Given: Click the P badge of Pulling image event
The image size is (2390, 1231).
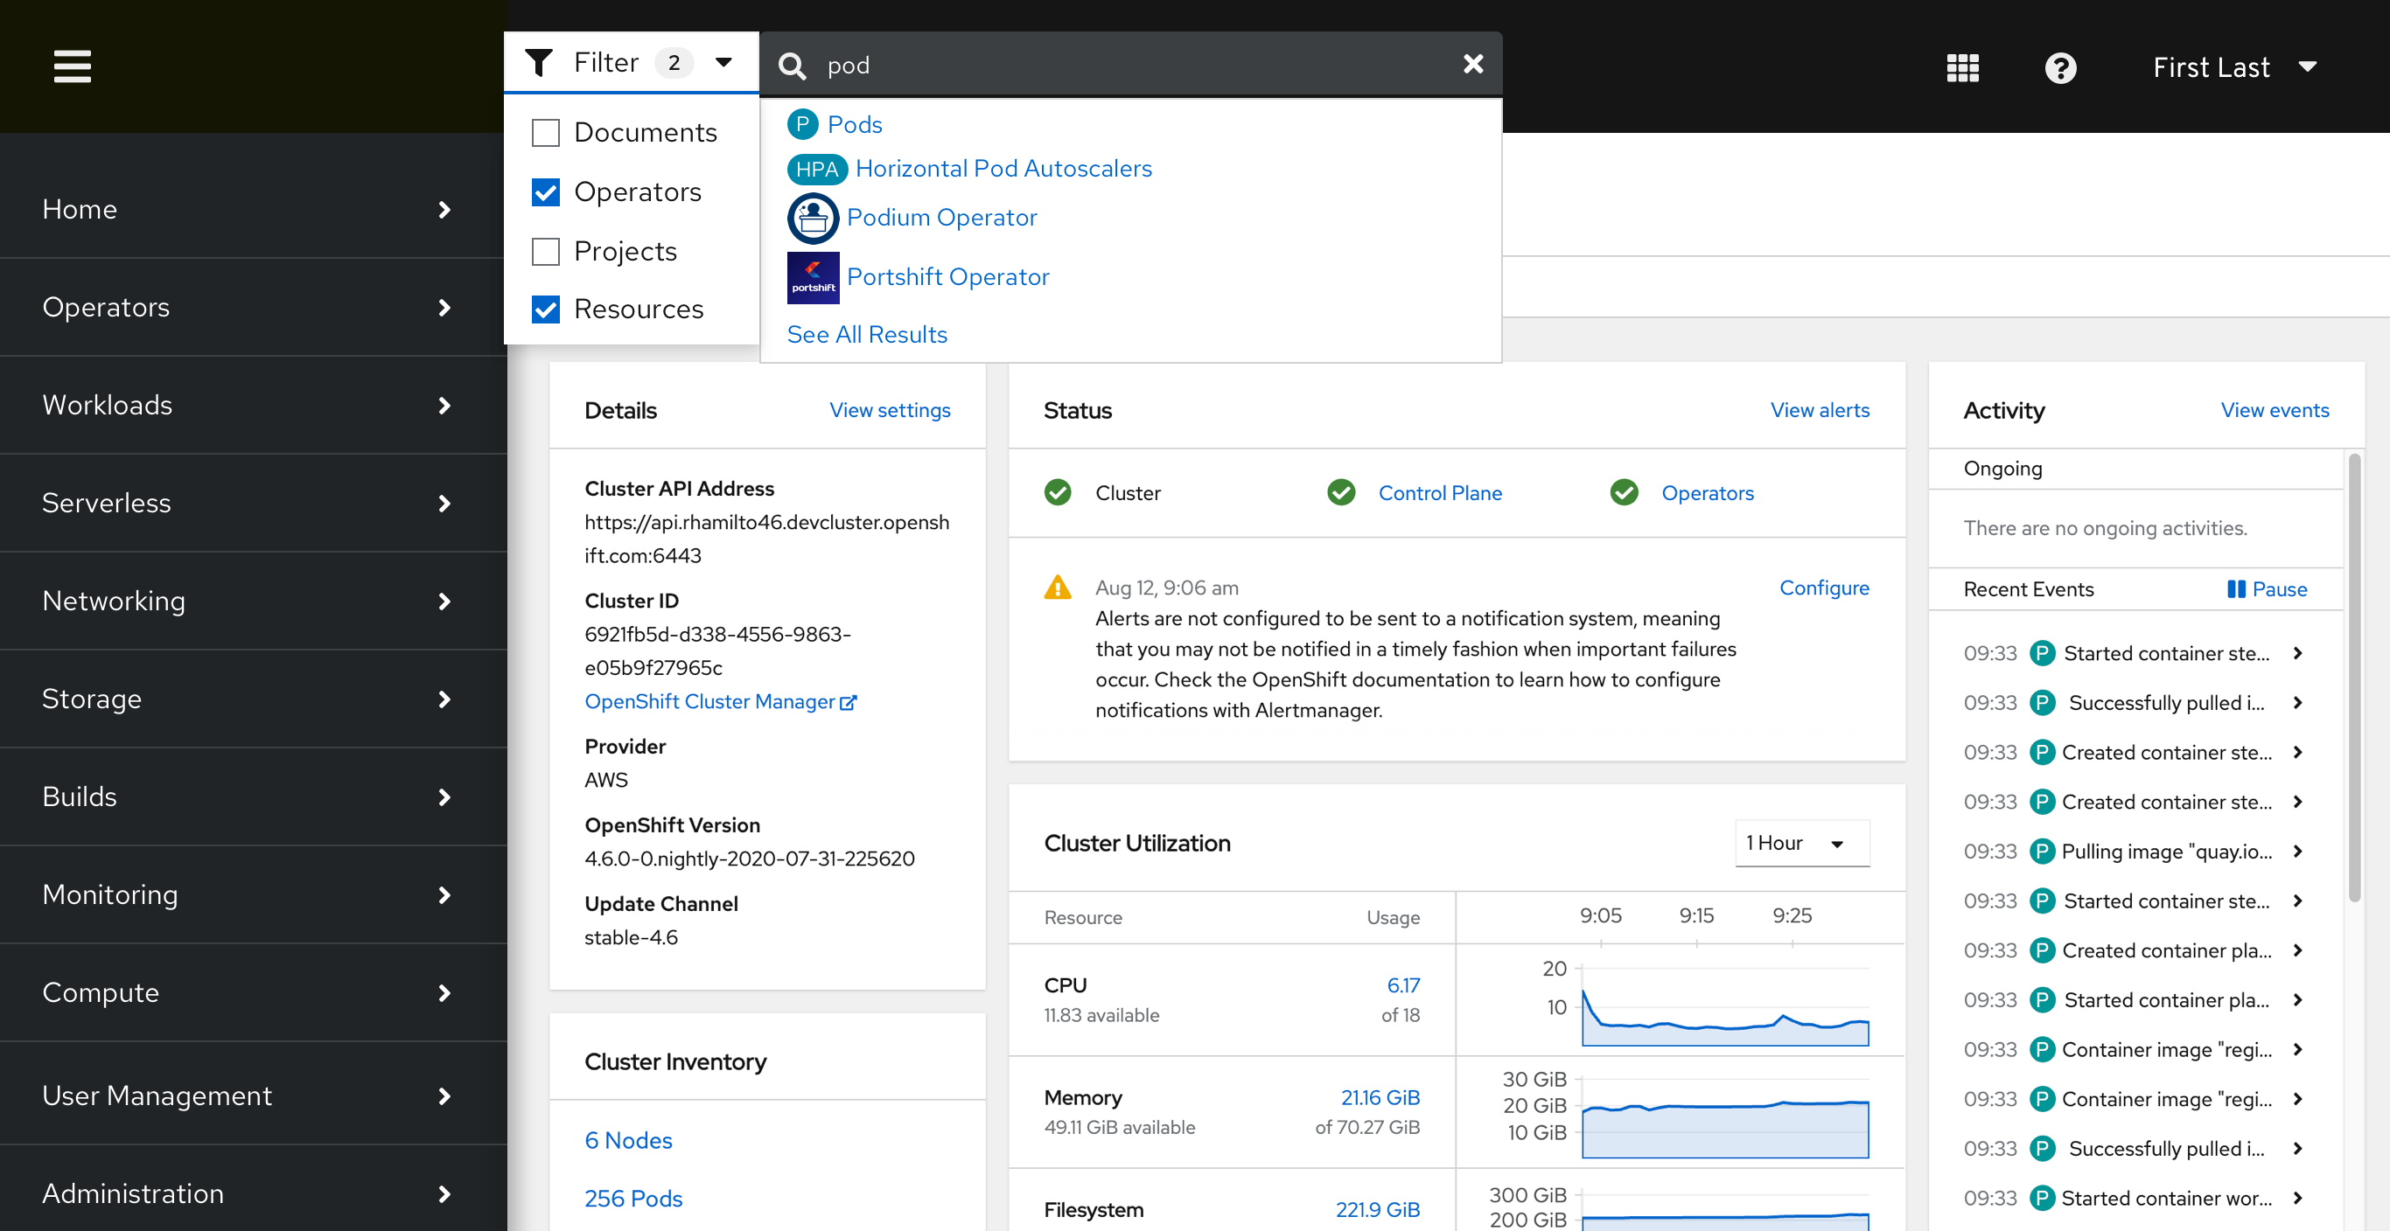Looking at the screenshot, I should [x=2042, y=852].
